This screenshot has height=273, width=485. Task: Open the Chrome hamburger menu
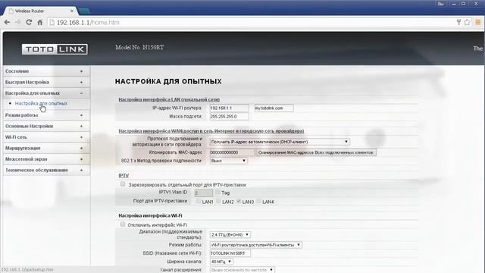click(x=478, y=22)
